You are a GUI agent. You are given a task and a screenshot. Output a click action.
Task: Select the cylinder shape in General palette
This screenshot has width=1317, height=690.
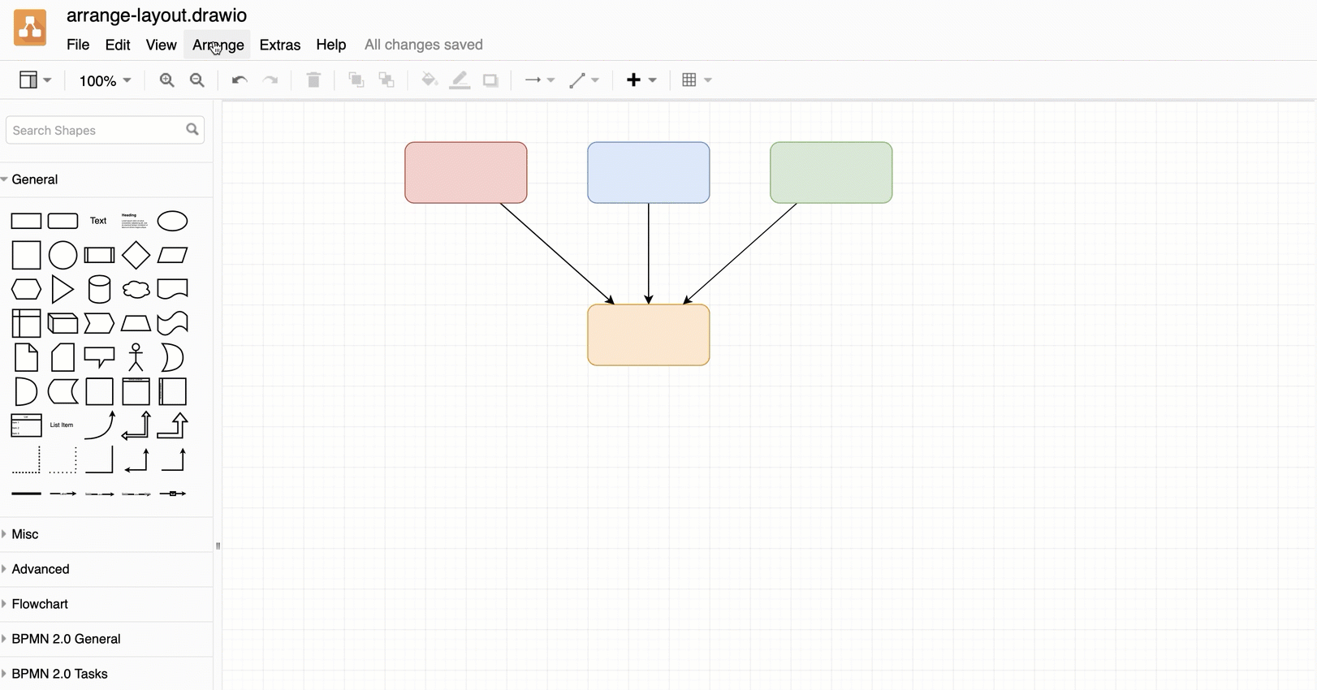(99, 290)
